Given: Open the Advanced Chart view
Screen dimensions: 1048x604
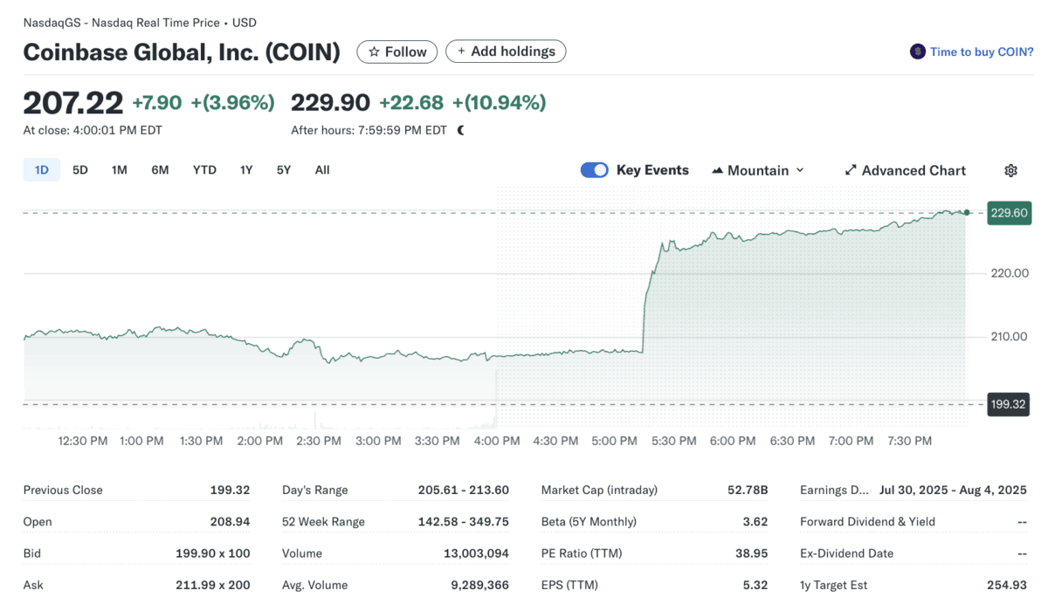Looking at the screenshot, I should click(x=905, y=170).
